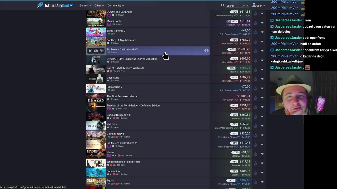Expand the Hades row arrow
The image size is (337, 189).
point(262,154)
